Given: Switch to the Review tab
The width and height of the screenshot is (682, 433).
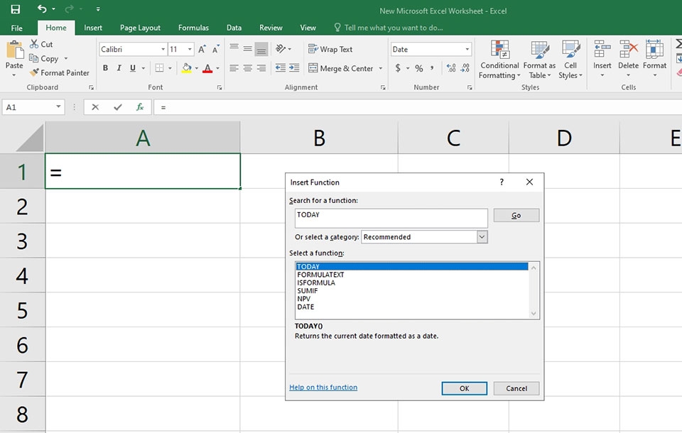Looking at the screenshot, I should coord(271,28).
